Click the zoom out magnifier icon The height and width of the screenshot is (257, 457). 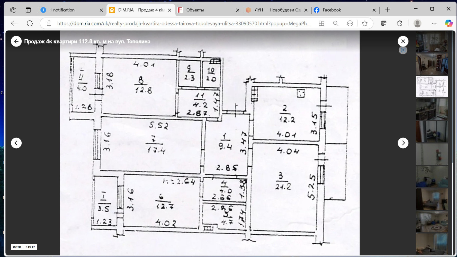click(x=336, y=23)
